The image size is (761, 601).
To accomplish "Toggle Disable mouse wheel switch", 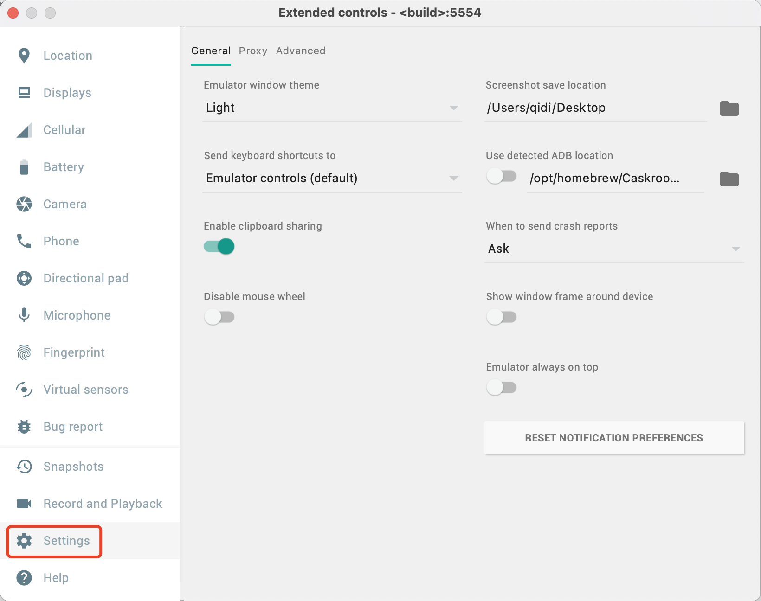I will pyautogui.click(x=219, y=317).
